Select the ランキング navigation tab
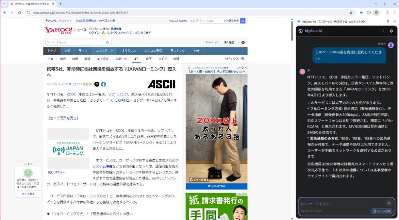Viewport: 399px width, 220px height. [177, 51]
